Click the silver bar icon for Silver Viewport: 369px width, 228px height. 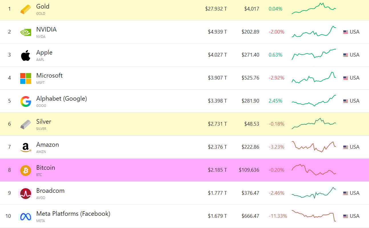coord(25,124)
